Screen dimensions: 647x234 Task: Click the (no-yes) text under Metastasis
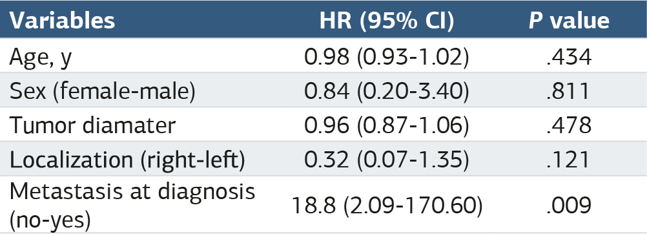(50, 221)
